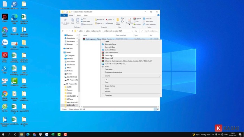Click History in the ribbon's Open group

137,24
